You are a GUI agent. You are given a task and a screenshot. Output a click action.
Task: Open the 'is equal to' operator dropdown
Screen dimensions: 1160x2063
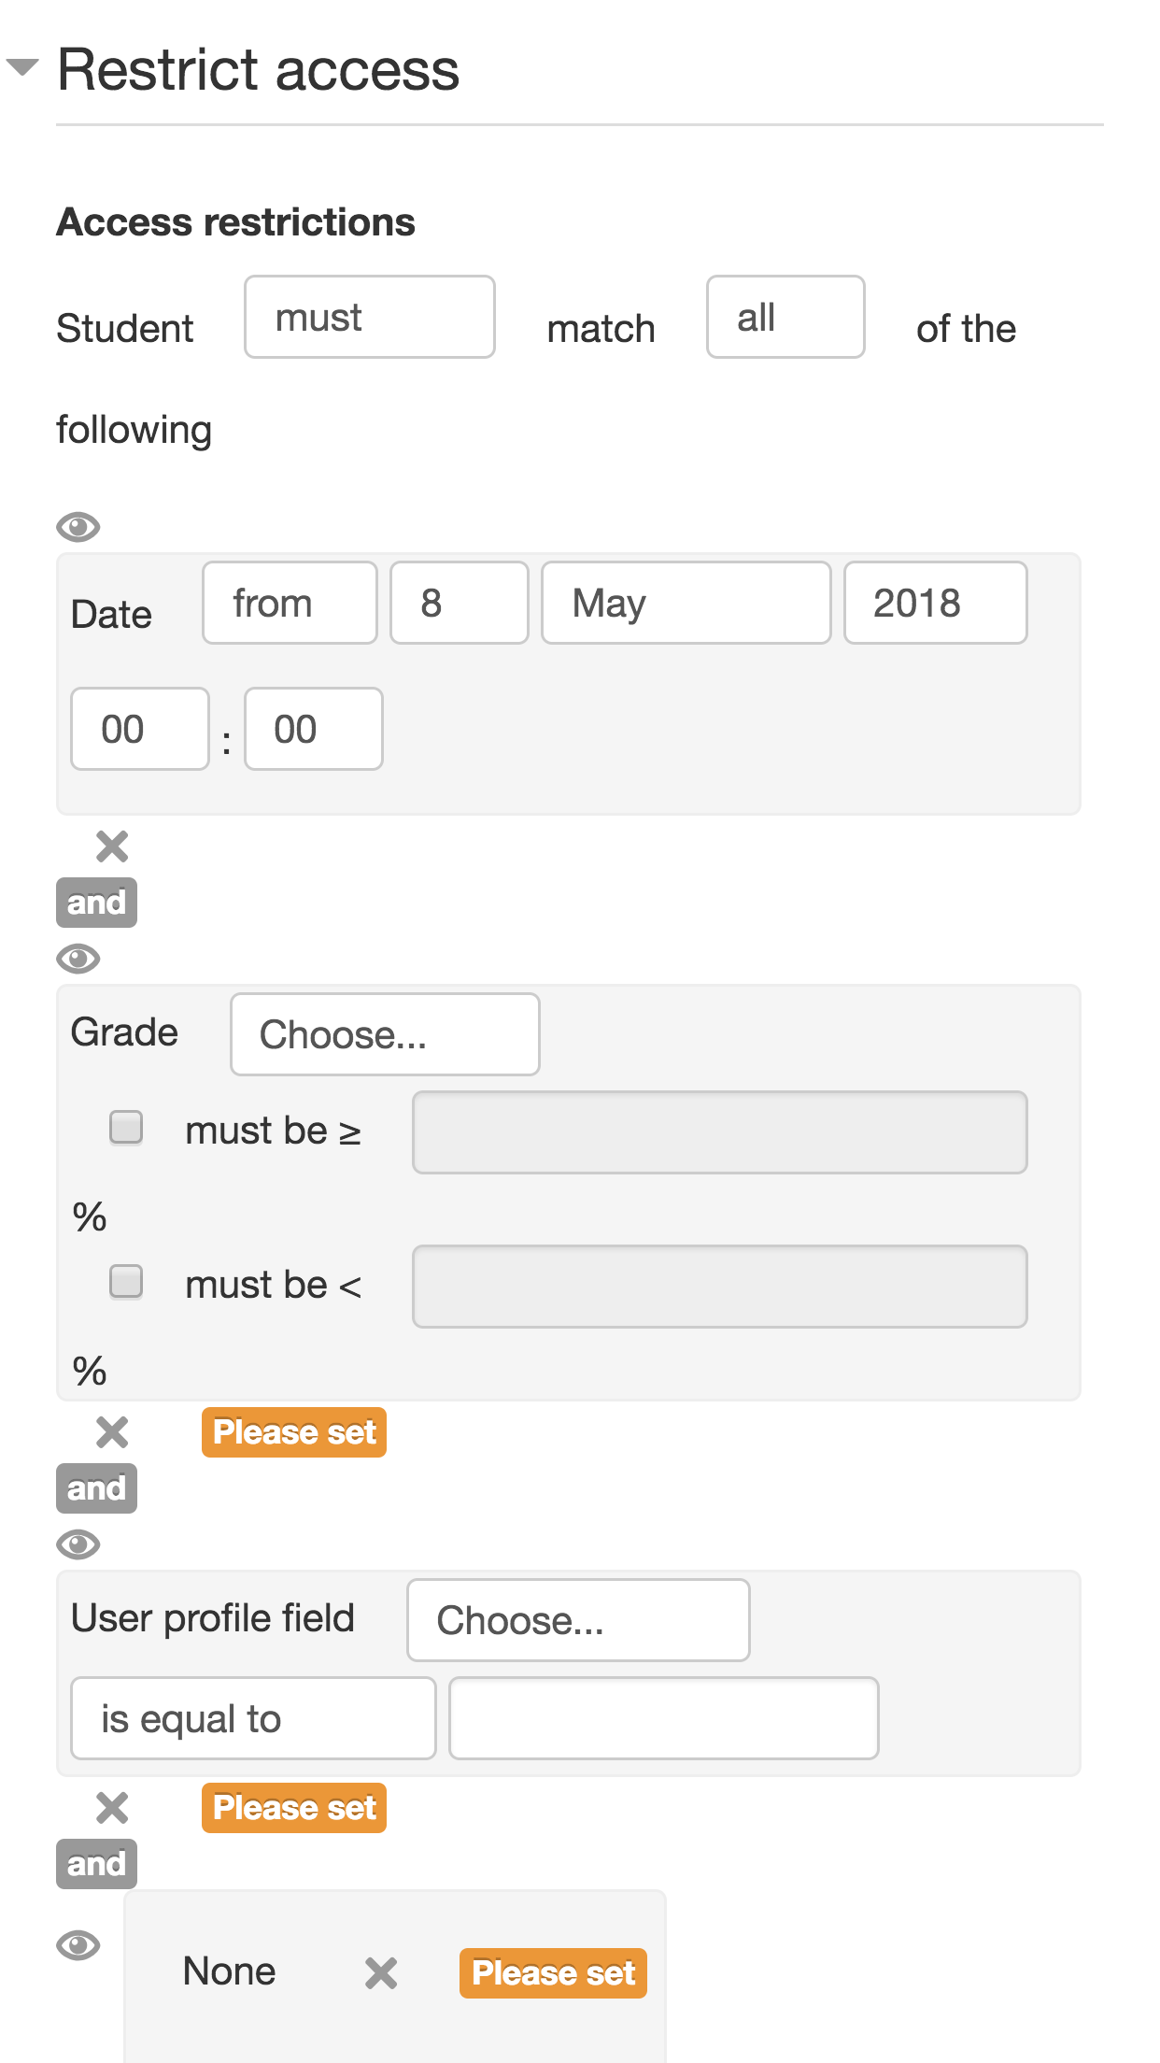click(x=253, y=1718)
